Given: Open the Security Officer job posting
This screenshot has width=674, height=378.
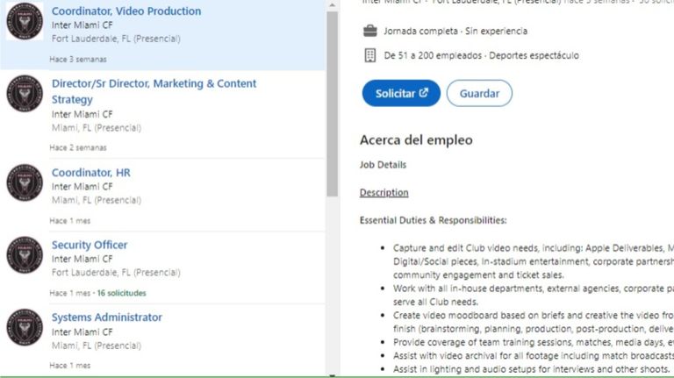Looking at the screenshot, I should coord(90,245).
